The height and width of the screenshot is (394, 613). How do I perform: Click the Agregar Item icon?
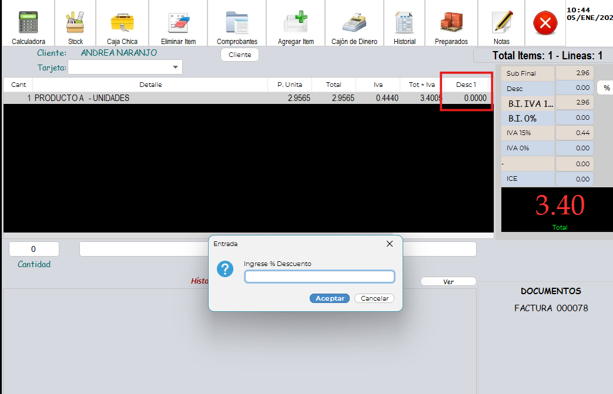[x=296, y=23]
